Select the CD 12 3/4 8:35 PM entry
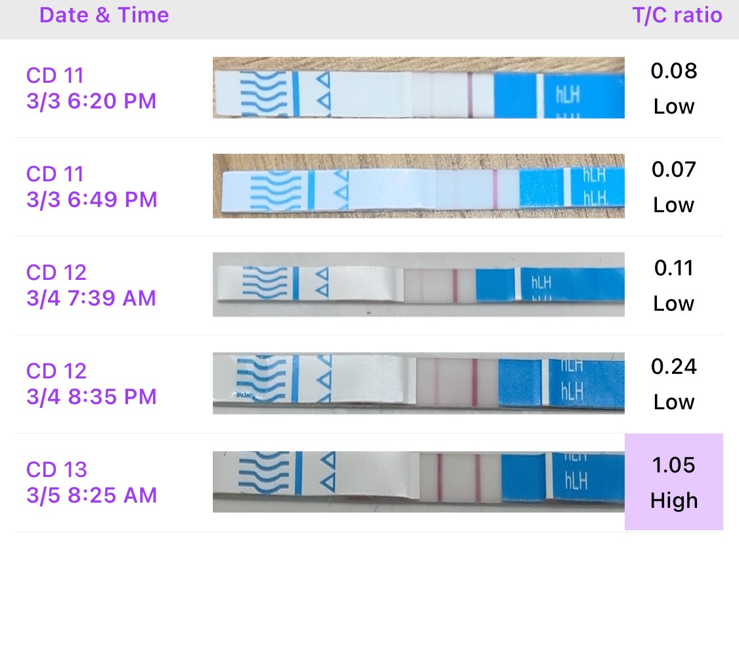 tap(91, 384)
